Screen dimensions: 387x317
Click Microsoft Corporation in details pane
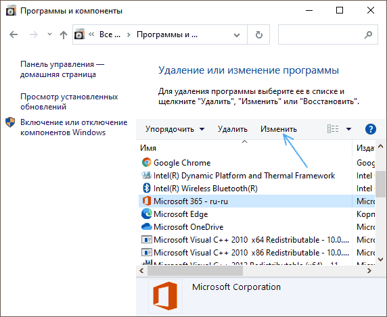[236, 287]
